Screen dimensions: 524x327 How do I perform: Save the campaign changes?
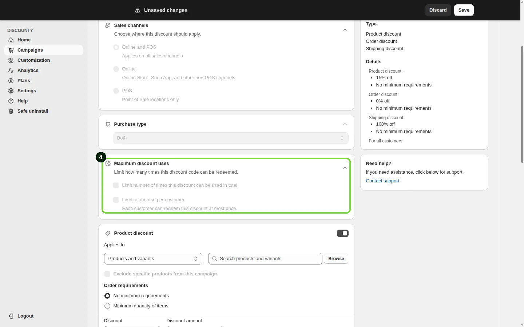point(464,10)
